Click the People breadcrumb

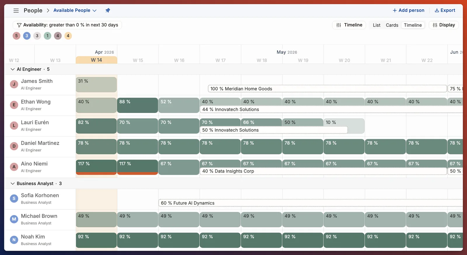click(33, 11)
